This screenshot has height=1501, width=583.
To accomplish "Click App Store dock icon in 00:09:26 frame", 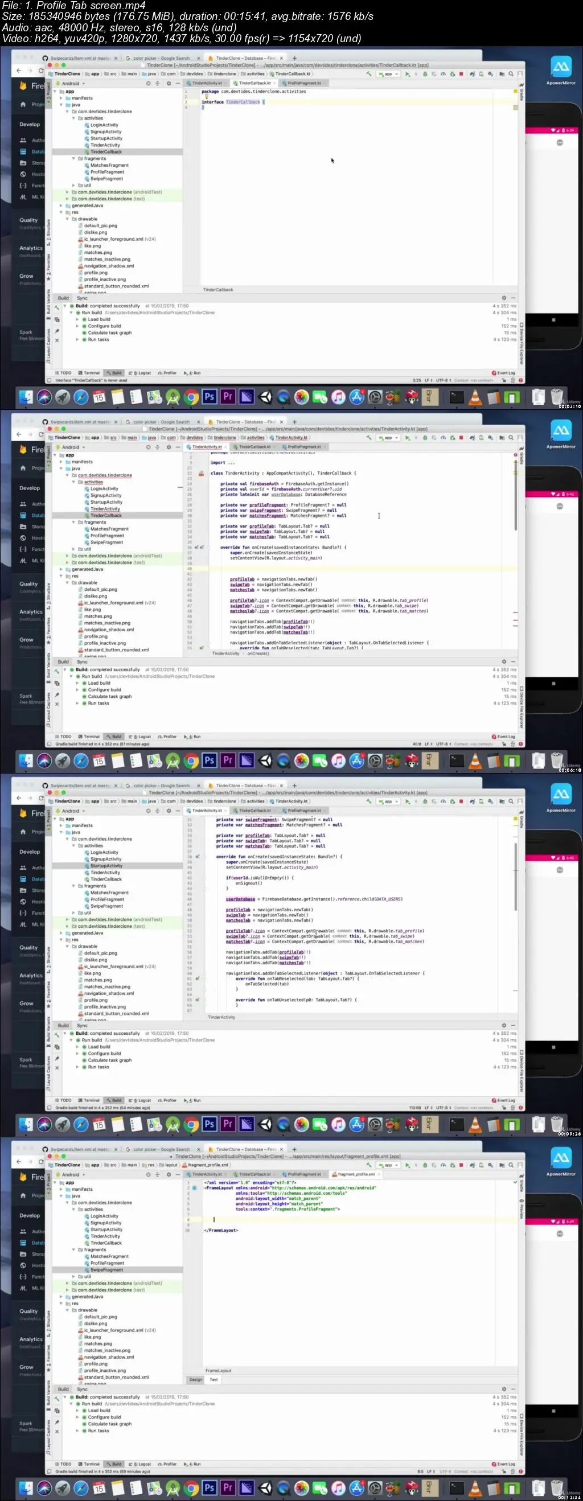I will pyautogui.click(x=356, y=1125).
